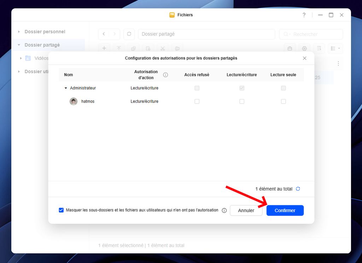Close the permissions configuration dialog
This screenshot has height=263, width=362.
point(304,58)
